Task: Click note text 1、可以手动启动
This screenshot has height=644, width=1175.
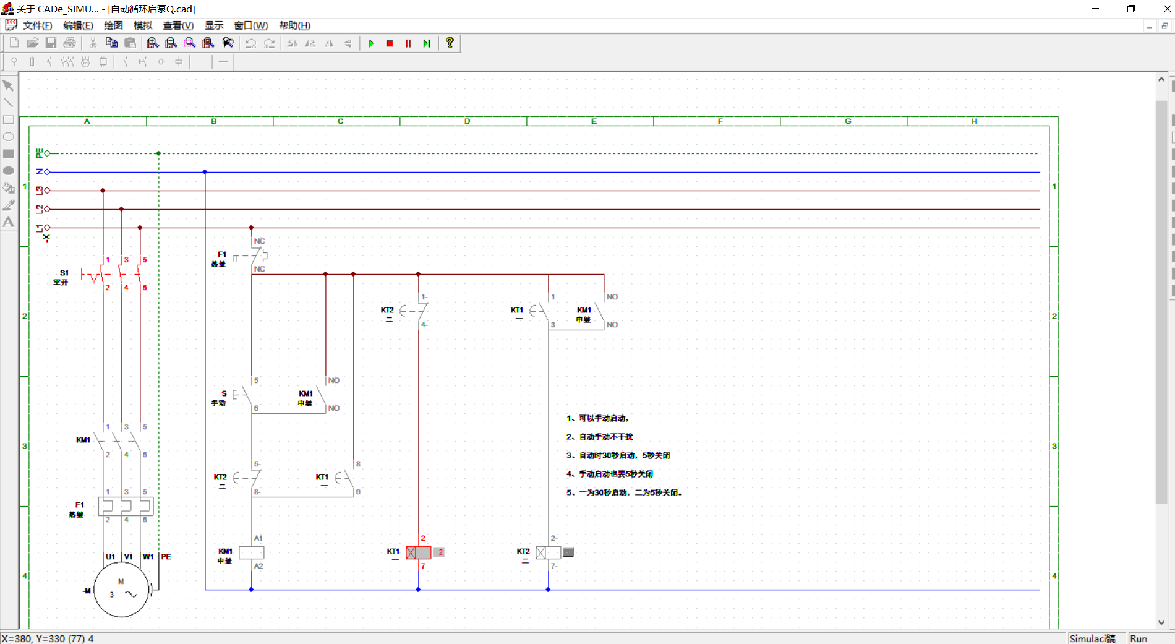Action: [x=597, y=418]
